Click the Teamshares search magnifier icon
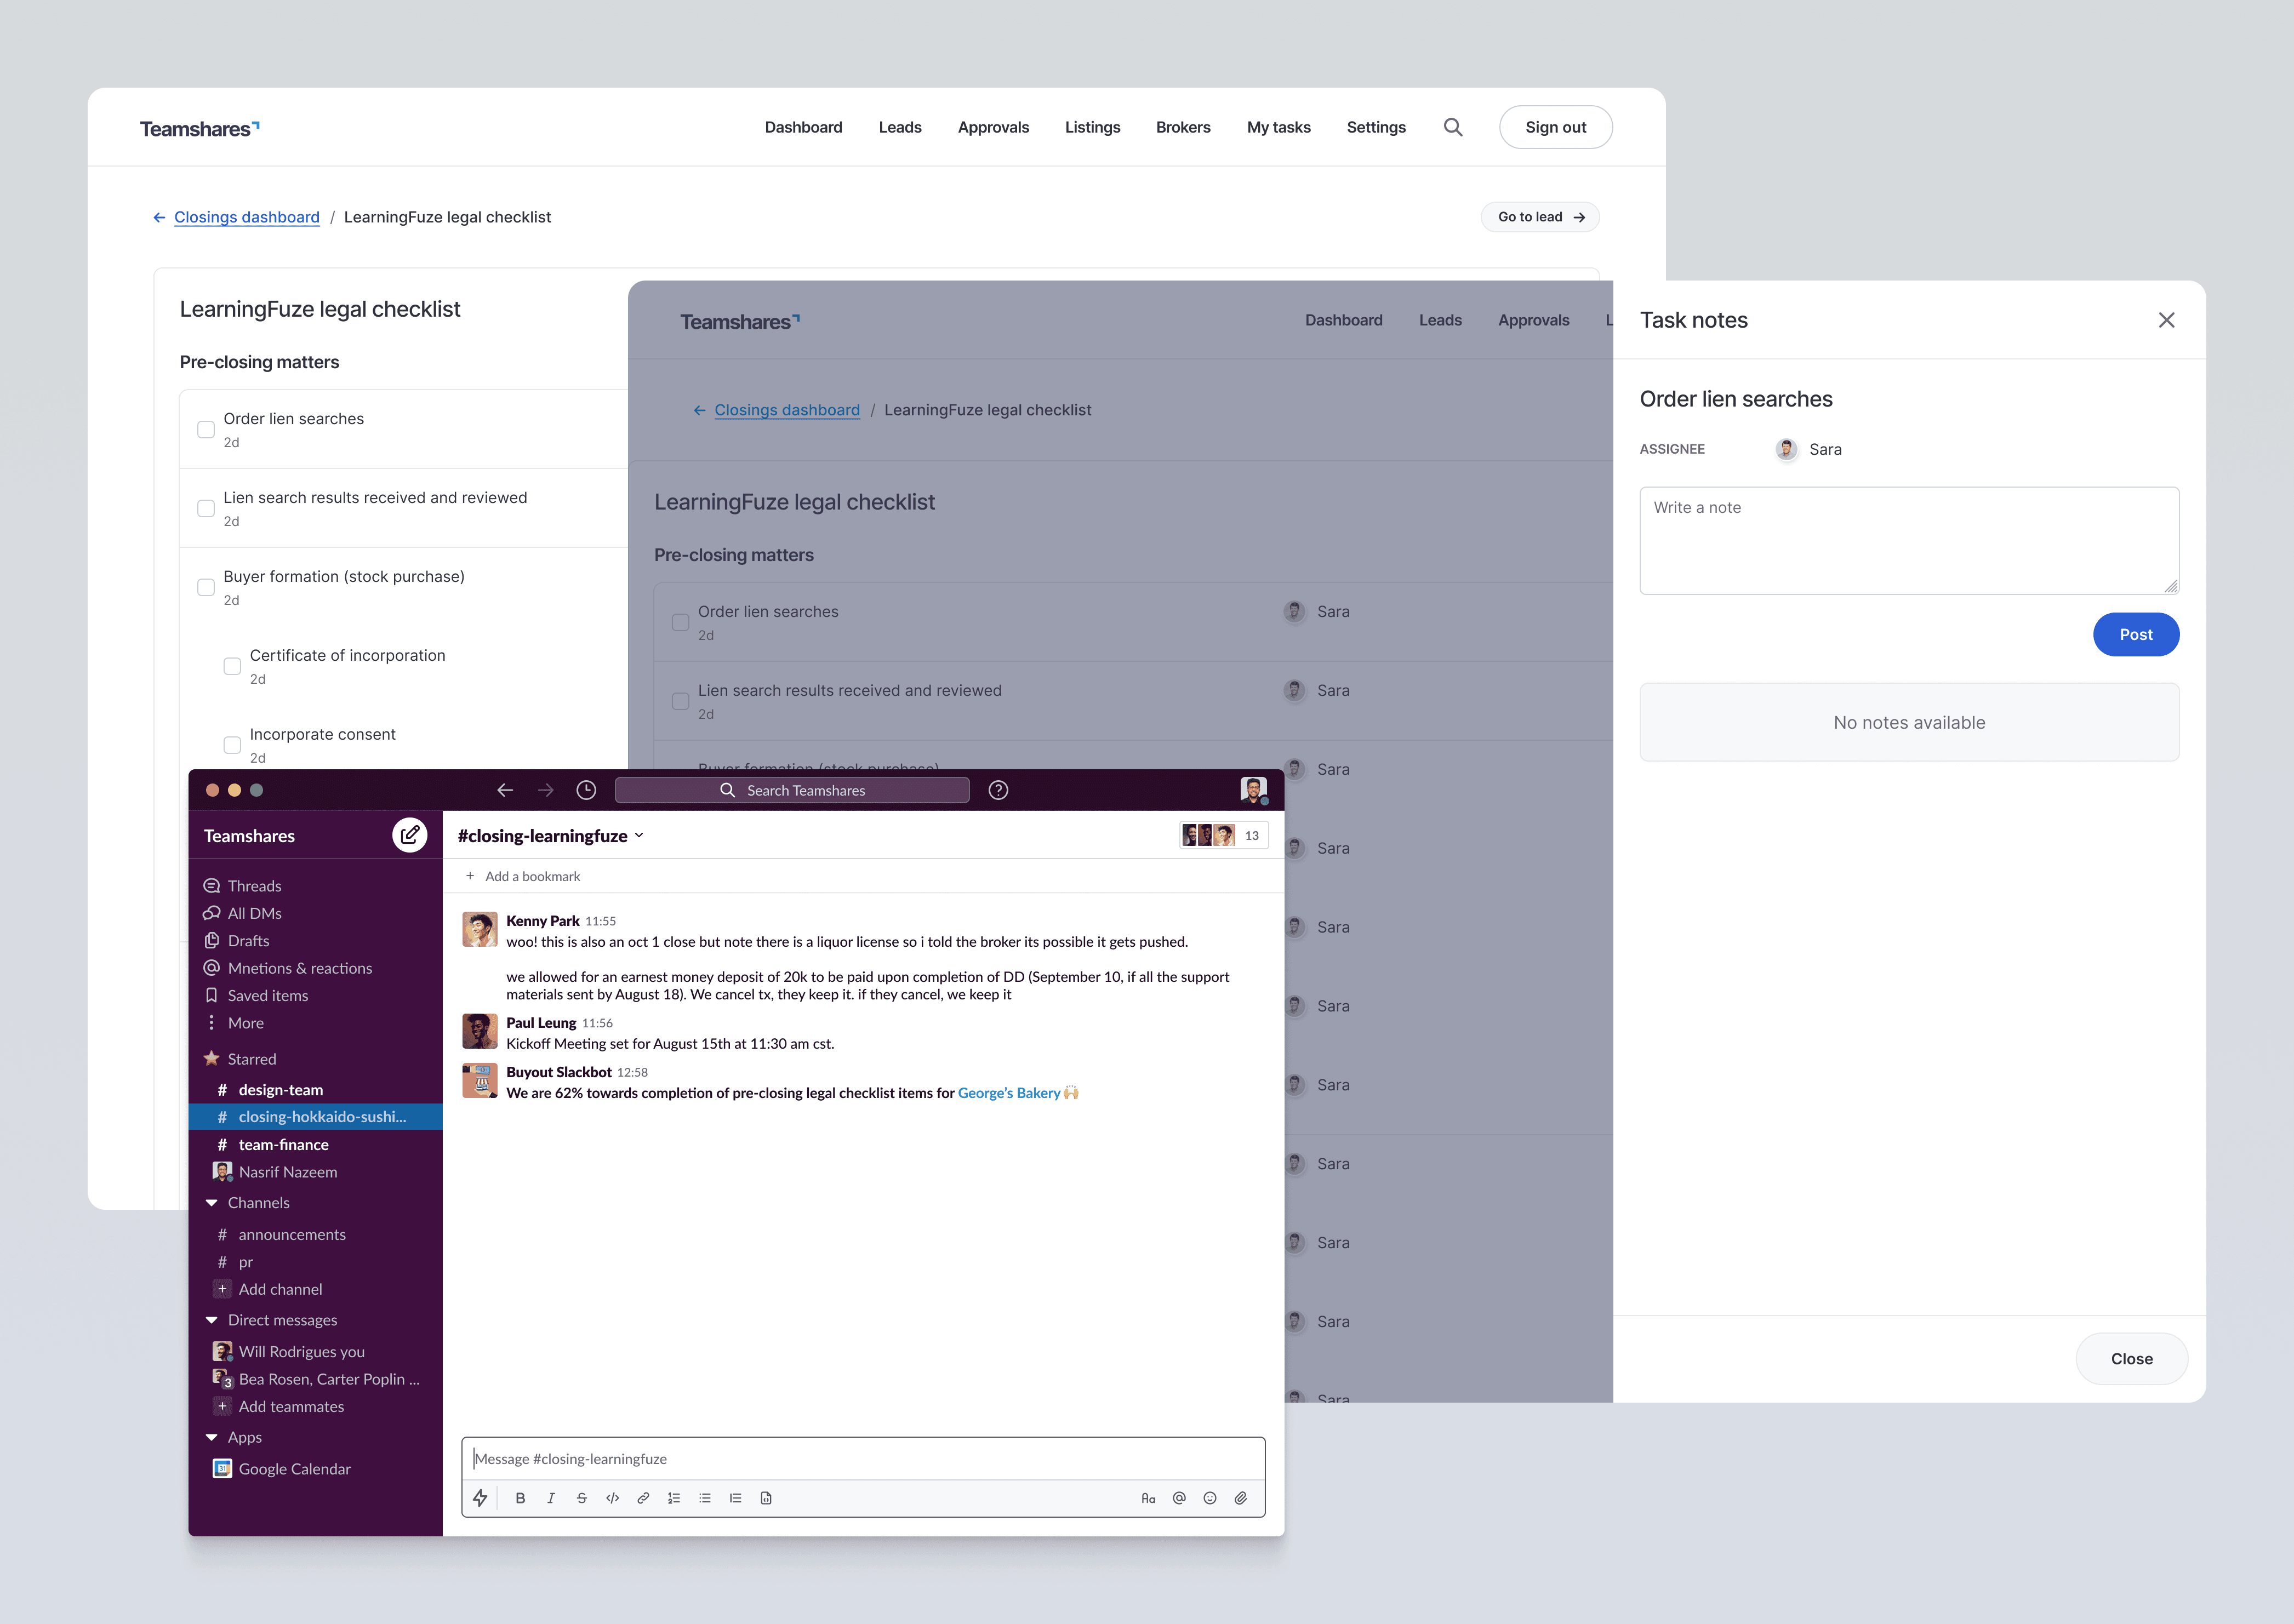Screen dimensions: 2294x1624 pos(1453,127)
